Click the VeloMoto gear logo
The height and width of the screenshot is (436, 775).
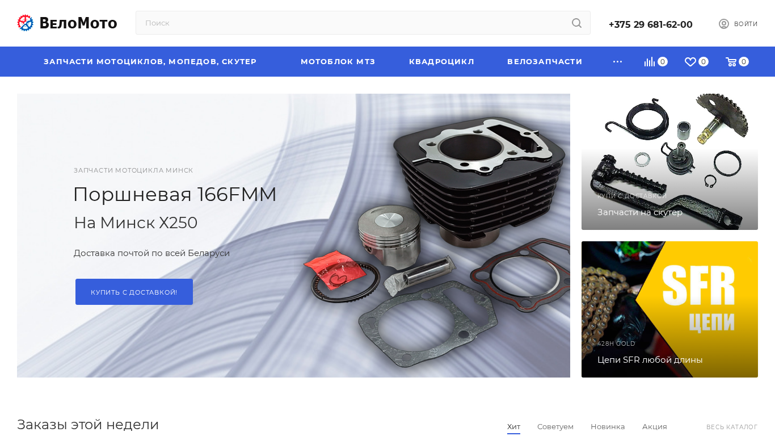pos(26,23)
